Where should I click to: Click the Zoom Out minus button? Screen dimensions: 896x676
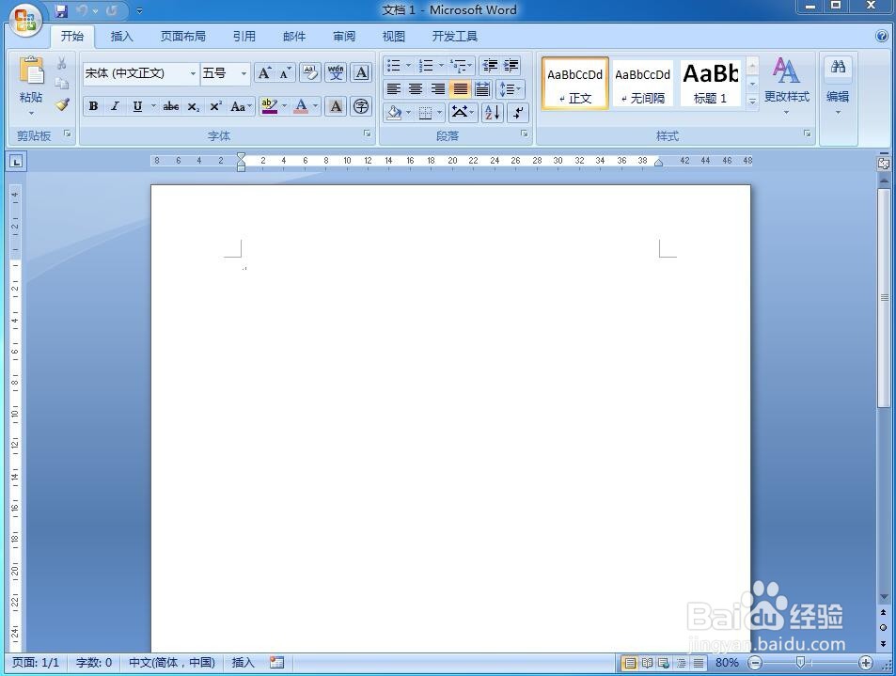(x=755, y=663)
